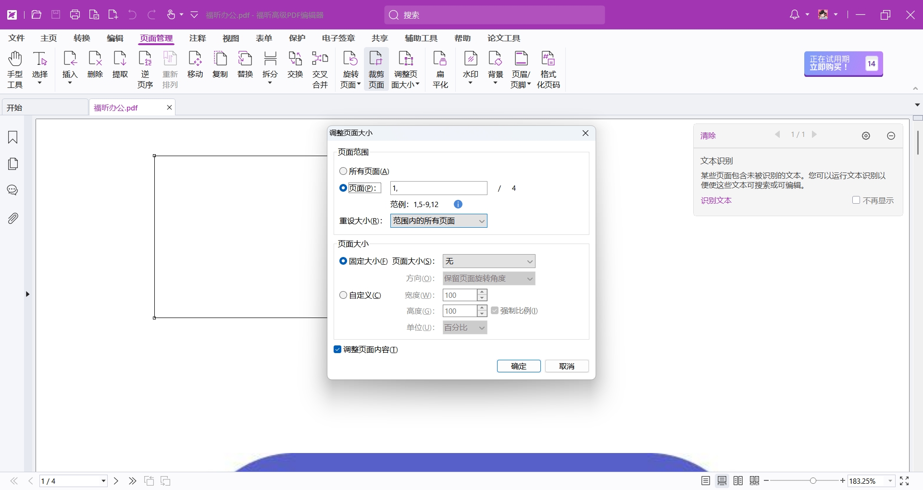Open the 保护 ribbon tab
The width and height of the screenshot is (923, 490).
(297, 38)
